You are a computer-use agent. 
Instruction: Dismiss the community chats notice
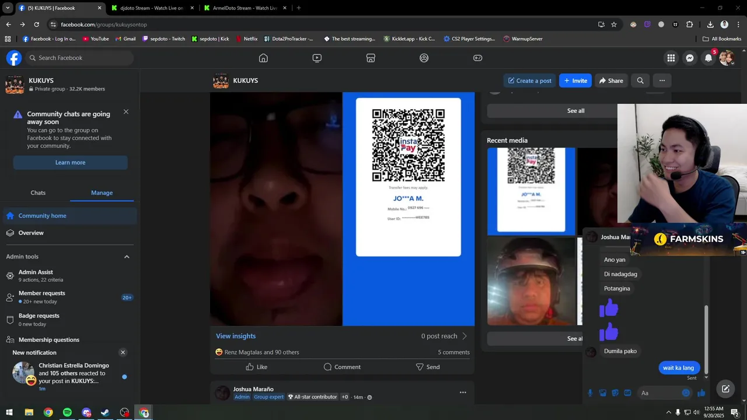[126, 111]
